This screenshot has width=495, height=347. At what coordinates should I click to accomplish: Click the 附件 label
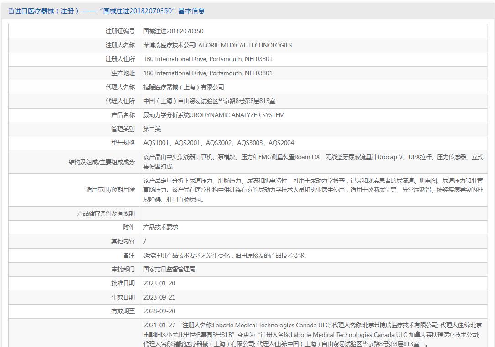coord(129,227)
